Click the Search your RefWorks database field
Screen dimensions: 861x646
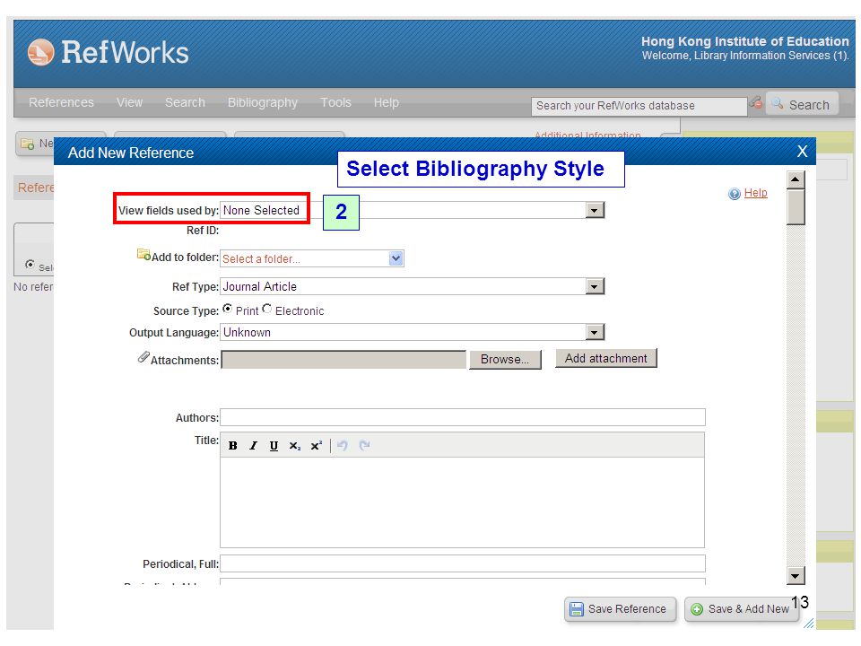pos(639,106)
